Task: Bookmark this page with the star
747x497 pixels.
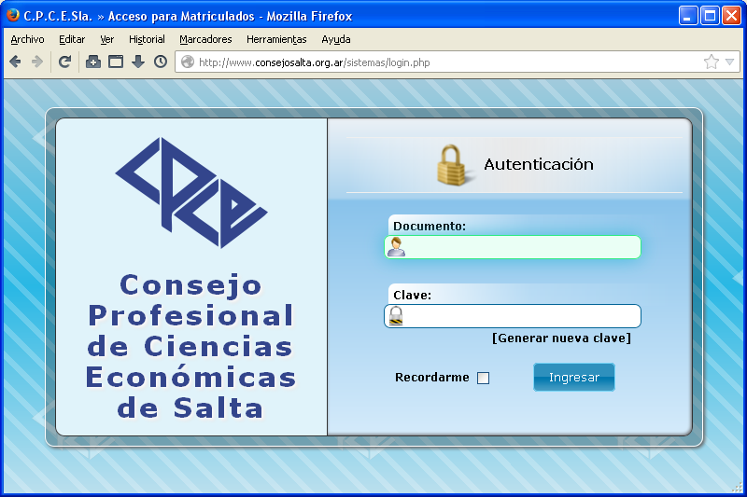Action: (711, 62)
